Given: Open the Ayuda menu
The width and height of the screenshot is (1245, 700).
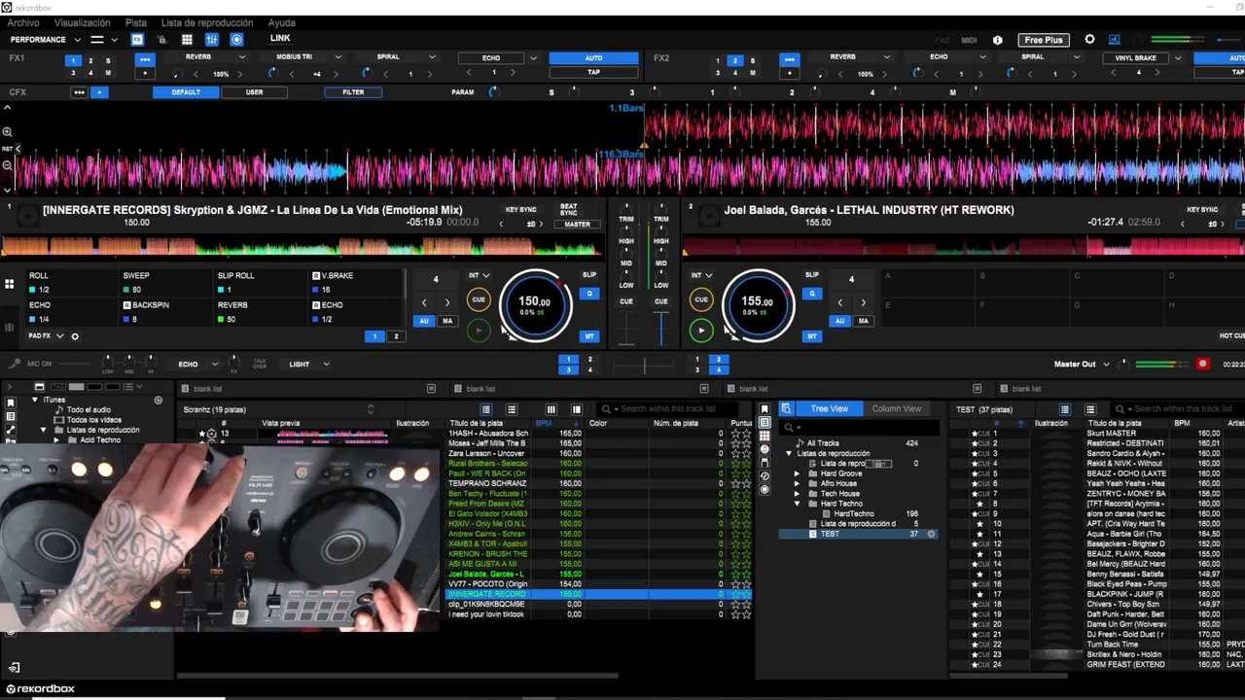Looking at the screenshot, I should (x=282, y=22).
